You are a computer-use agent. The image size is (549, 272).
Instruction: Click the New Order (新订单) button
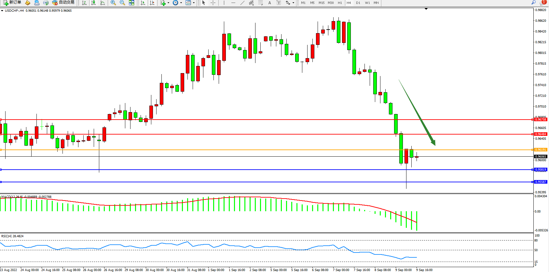point(12,3)
